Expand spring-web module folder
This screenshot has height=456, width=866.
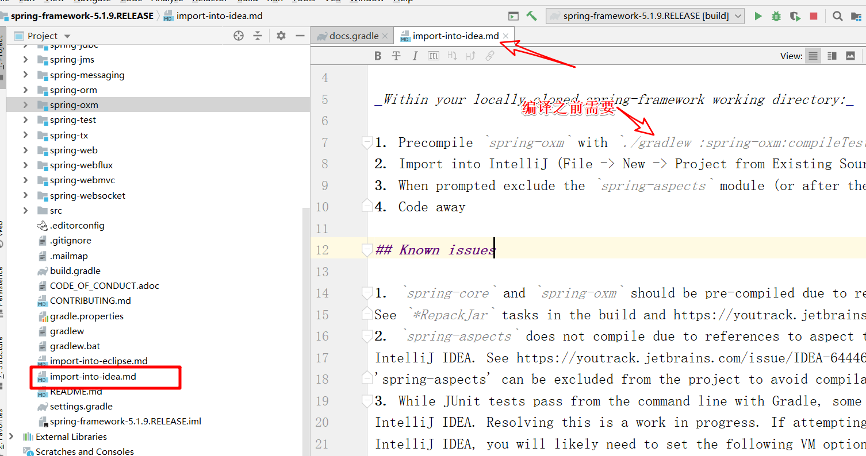coord(25,150)
